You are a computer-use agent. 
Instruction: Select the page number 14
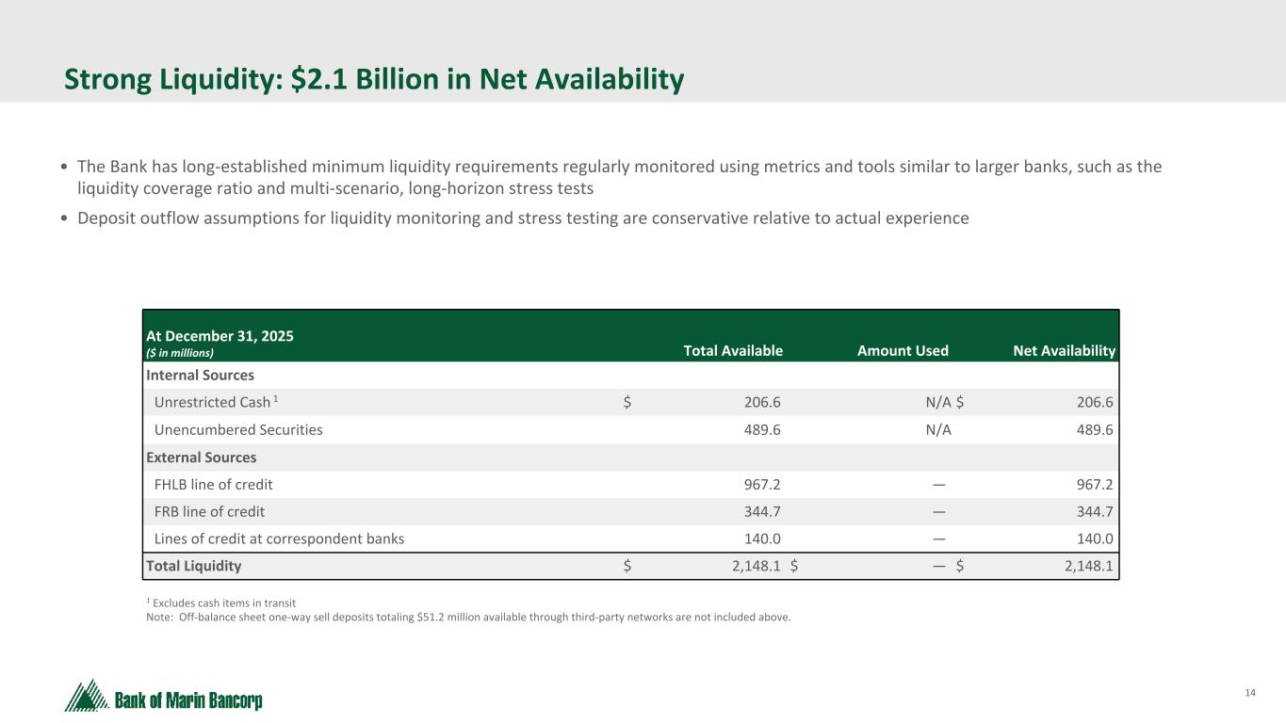(x=1250, y=694)
